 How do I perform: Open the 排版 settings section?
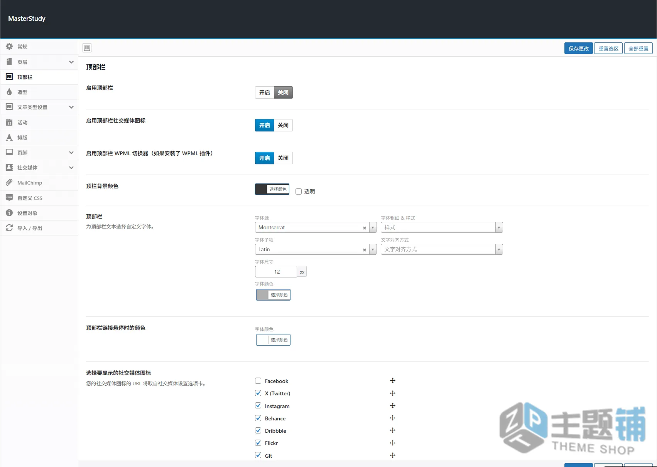[x=39, y=138]
